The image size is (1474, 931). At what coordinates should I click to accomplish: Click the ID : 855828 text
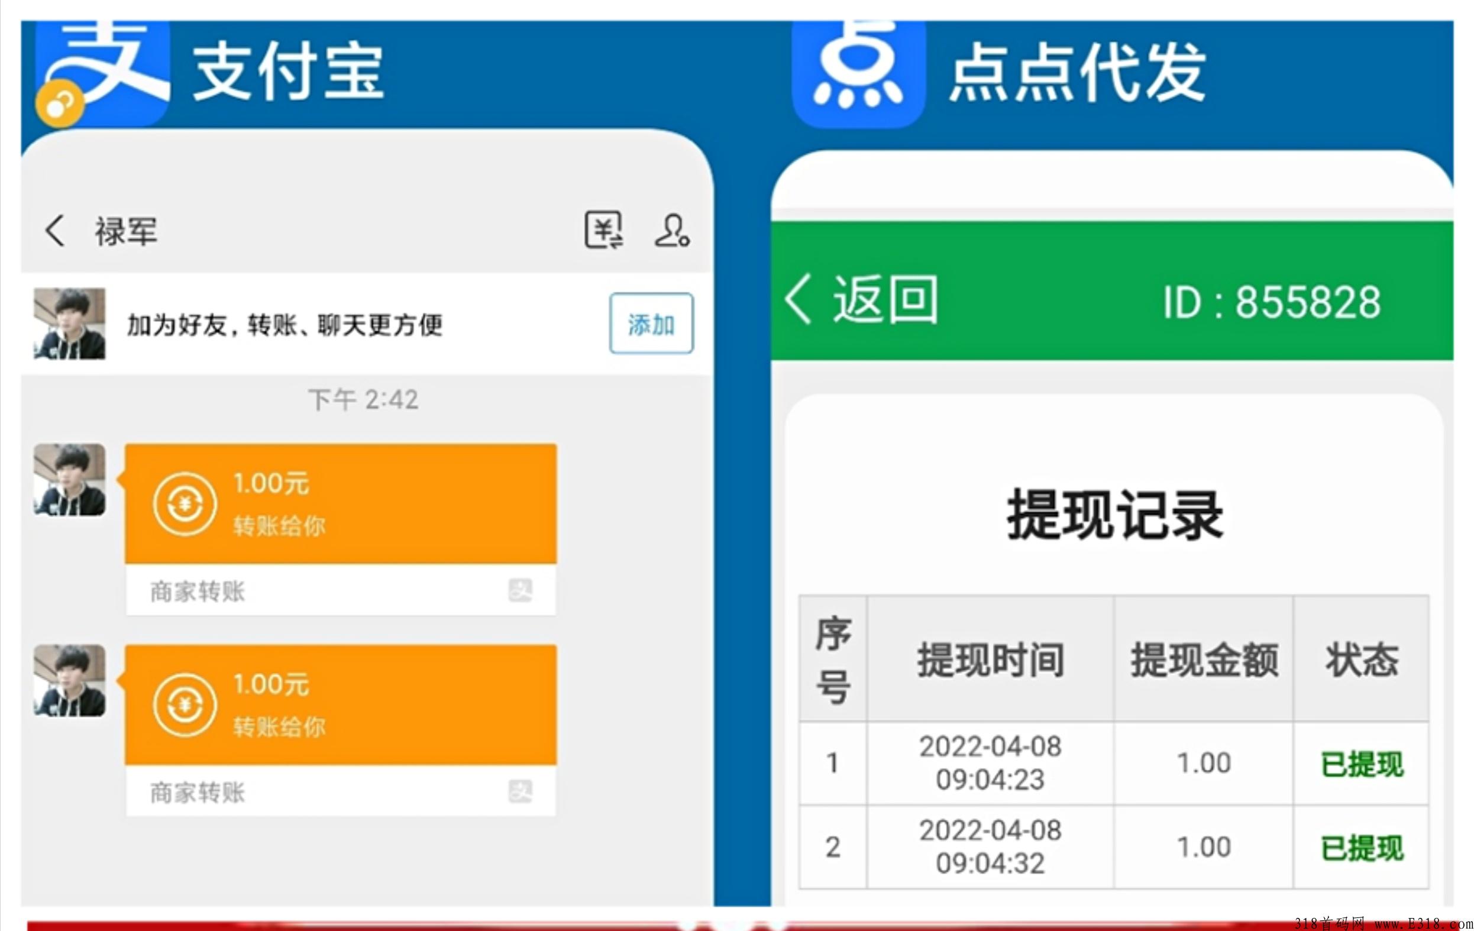(1272, 302)
